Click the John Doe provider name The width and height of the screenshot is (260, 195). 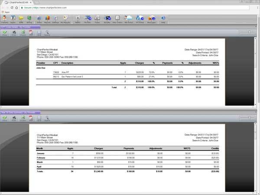(41, 68)
